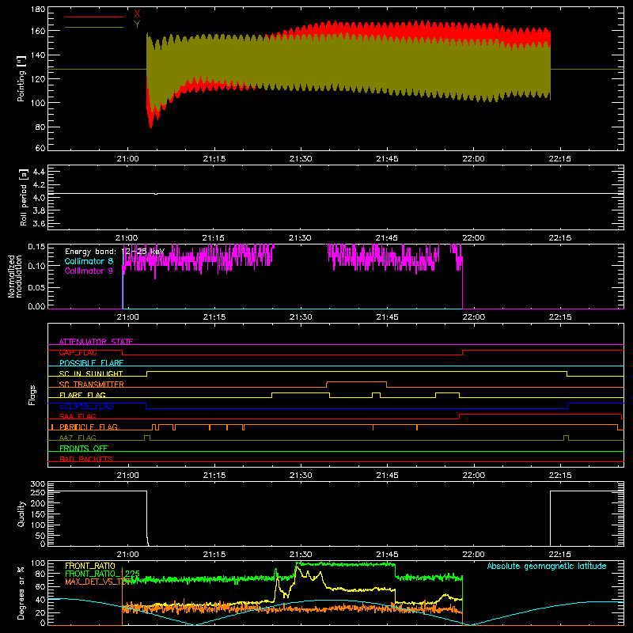Click the ATTENUATOR_STATE flag label

click(96, 342)
